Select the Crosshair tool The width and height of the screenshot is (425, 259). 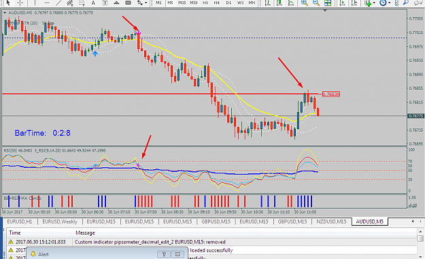coord(20,3)
